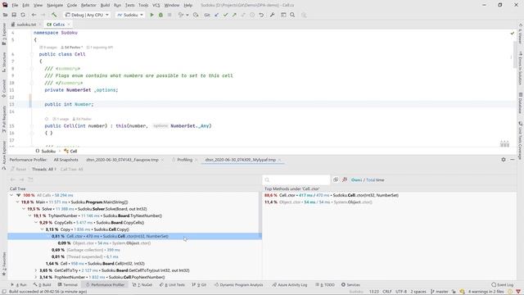Click the Git Commit checkmark icon
This screenshot has height=295, width=524.
(x=226, y=15)
